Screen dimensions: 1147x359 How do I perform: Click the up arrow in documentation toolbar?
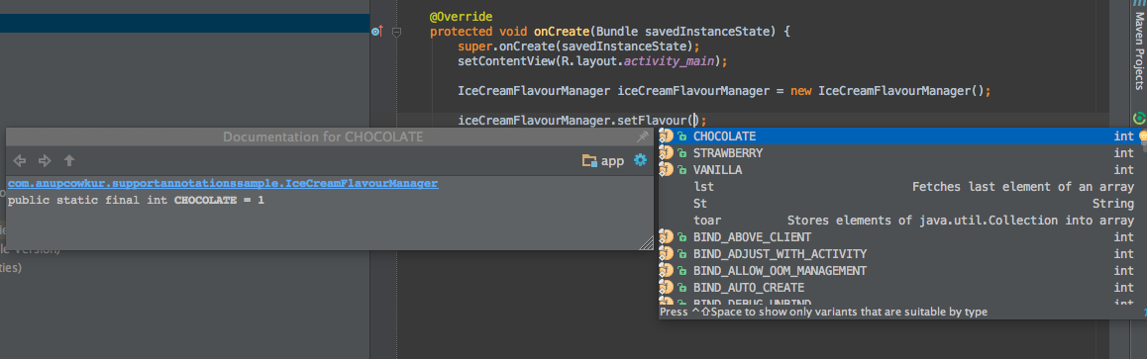click(x=68, y=160)
